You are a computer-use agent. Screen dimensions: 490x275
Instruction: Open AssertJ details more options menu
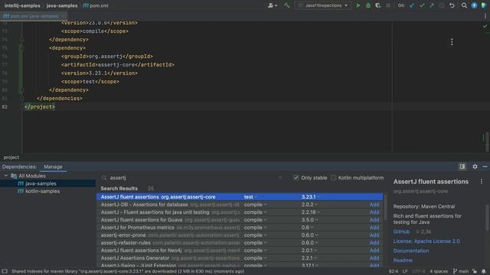tap(482, 181)
